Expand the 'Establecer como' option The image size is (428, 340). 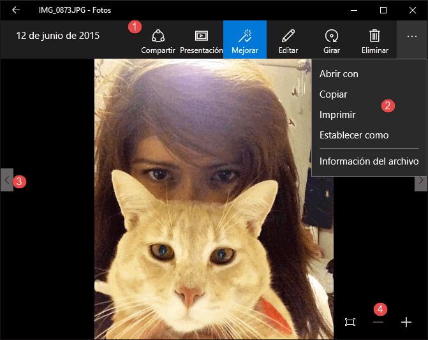click(x=354, y=135)
